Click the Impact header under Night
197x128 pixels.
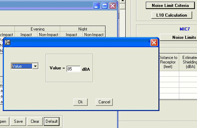tap(71, 35)
